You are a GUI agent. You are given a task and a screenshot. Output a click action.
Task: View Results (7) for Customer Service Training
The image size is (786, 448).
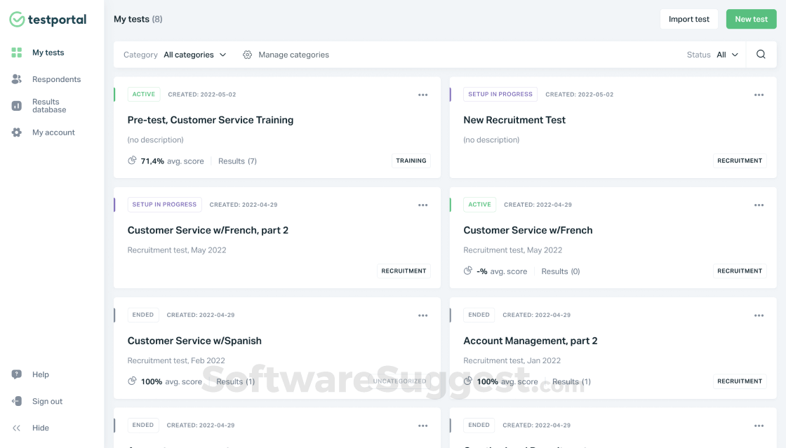tap(237, 161)
